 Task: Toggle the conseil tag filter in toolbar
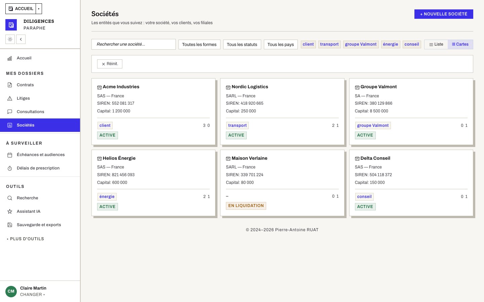(x=412, y=44)
